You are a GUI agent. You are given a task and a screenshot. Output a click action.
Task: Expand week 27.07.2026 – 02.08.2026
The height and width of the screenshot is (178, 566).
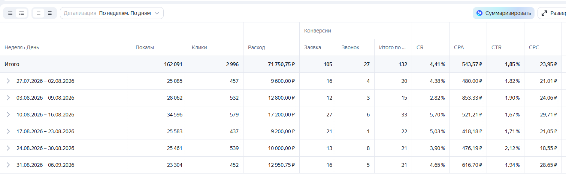click(8, 81)
